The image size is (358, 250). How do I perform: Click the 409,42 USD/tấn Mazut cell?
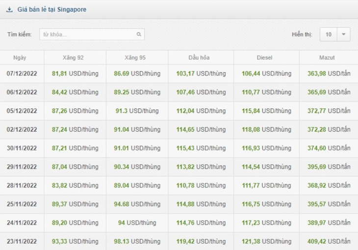pos(329,241)
